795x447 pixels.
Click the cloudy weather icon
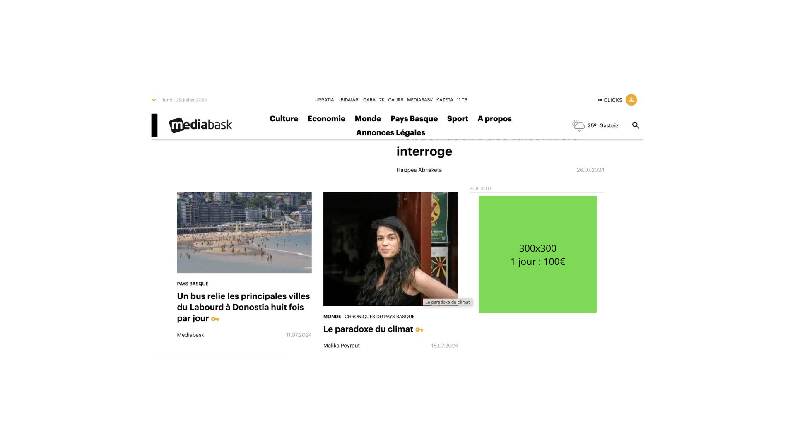click(578, 125)
